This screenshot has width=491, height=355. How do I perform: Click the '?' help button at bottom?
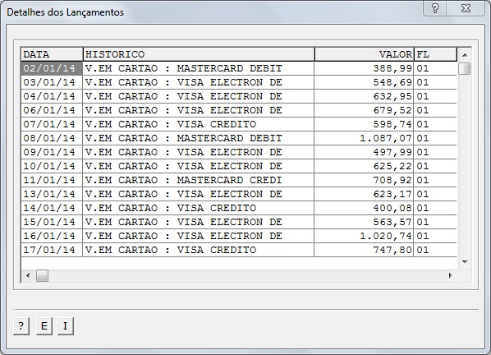(21, 326)
